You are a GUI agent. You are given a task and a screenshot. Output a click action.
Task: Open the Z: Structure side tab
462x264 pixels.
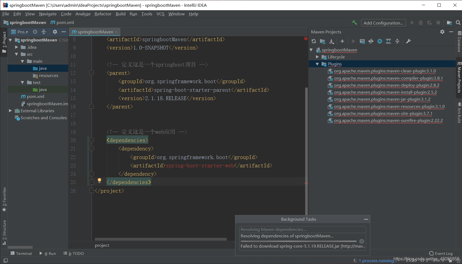pos(4,232)
